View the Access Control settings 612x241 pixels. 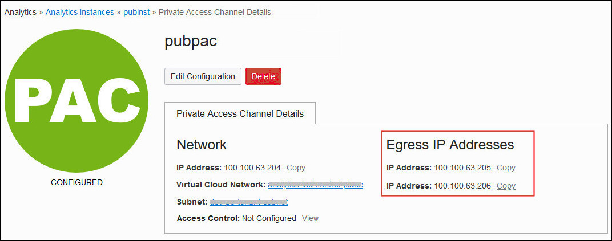point(310,218)
